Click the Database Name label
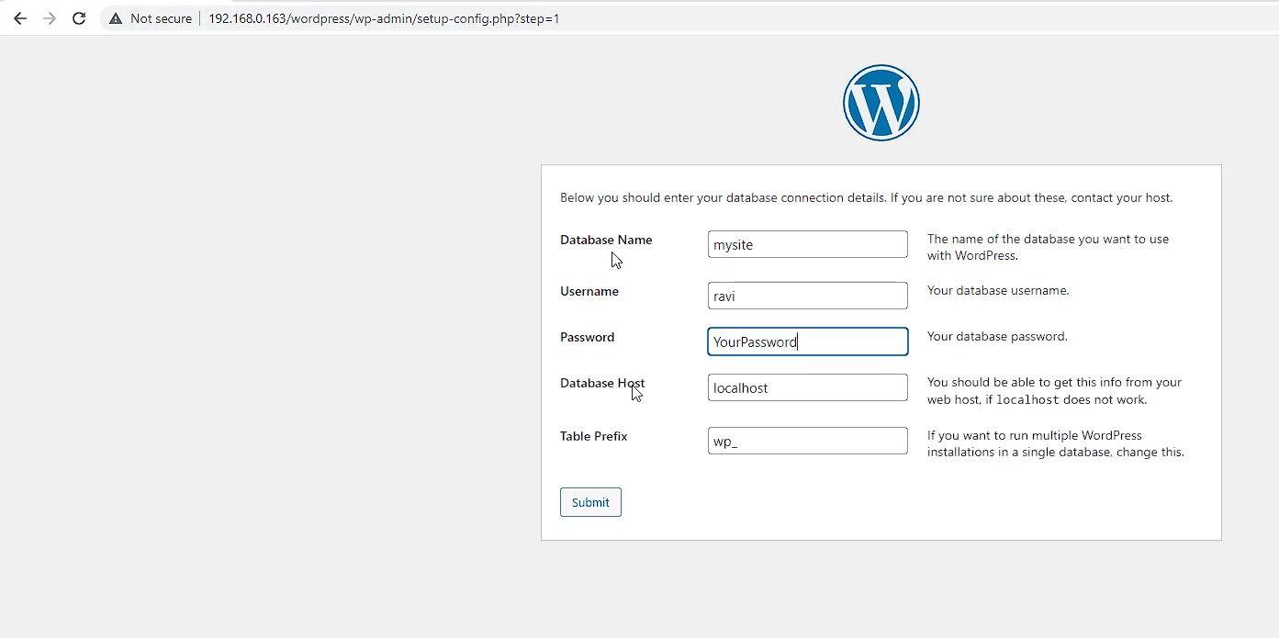This screenshot has height=638, width=1279. click(605, 240)
